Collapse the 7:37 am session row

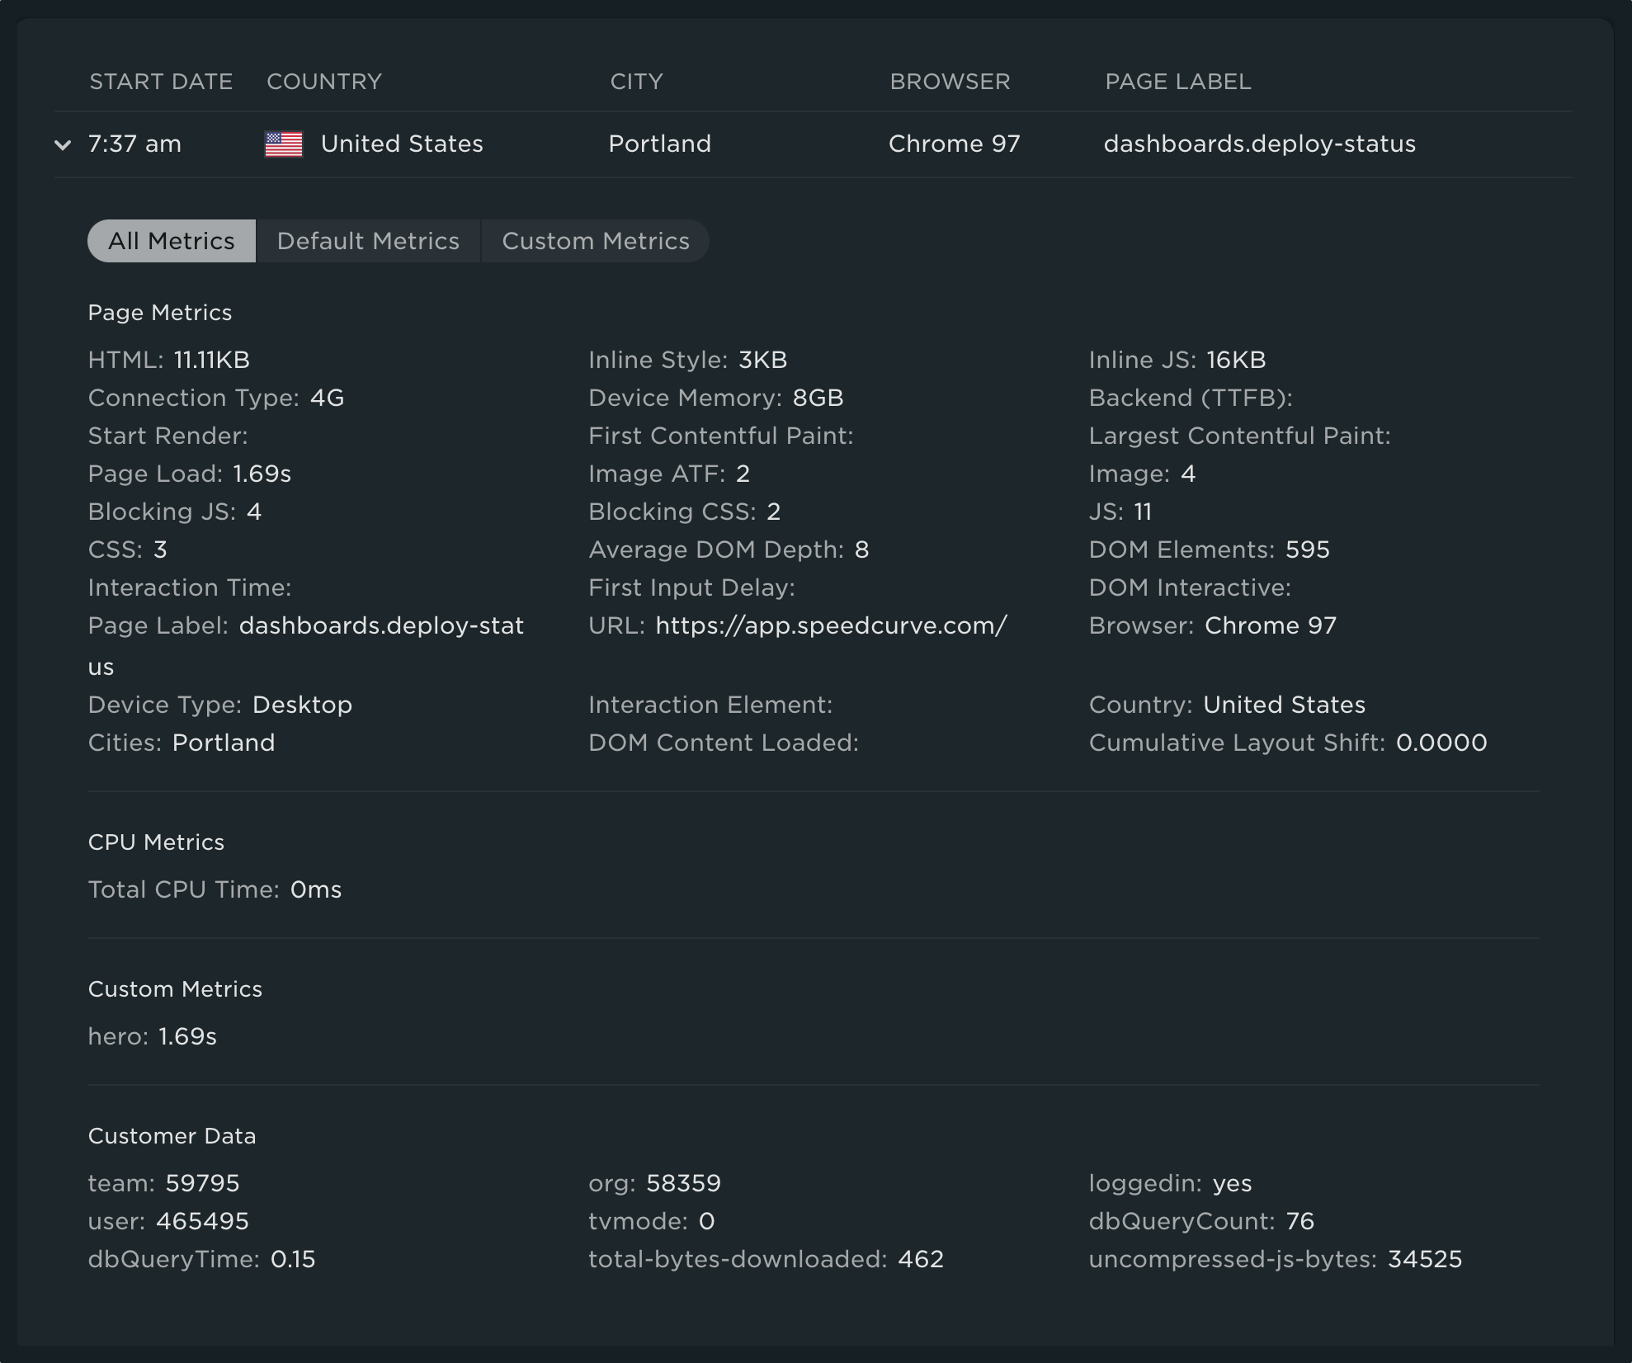[61, 145]
